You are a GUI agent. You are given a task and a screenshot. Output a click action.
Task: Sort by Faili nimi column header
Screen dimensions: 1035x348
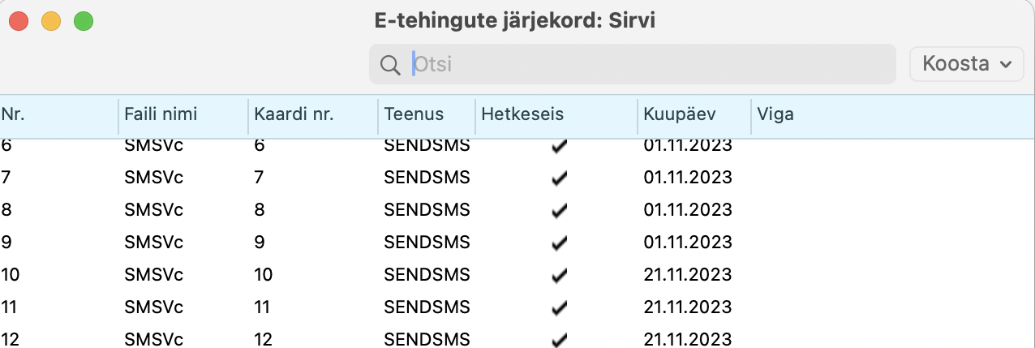161,114
